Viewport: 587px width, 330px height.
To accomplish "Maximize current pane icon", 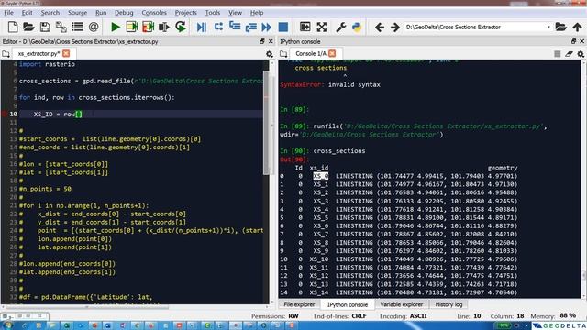I will pos(305,27).
